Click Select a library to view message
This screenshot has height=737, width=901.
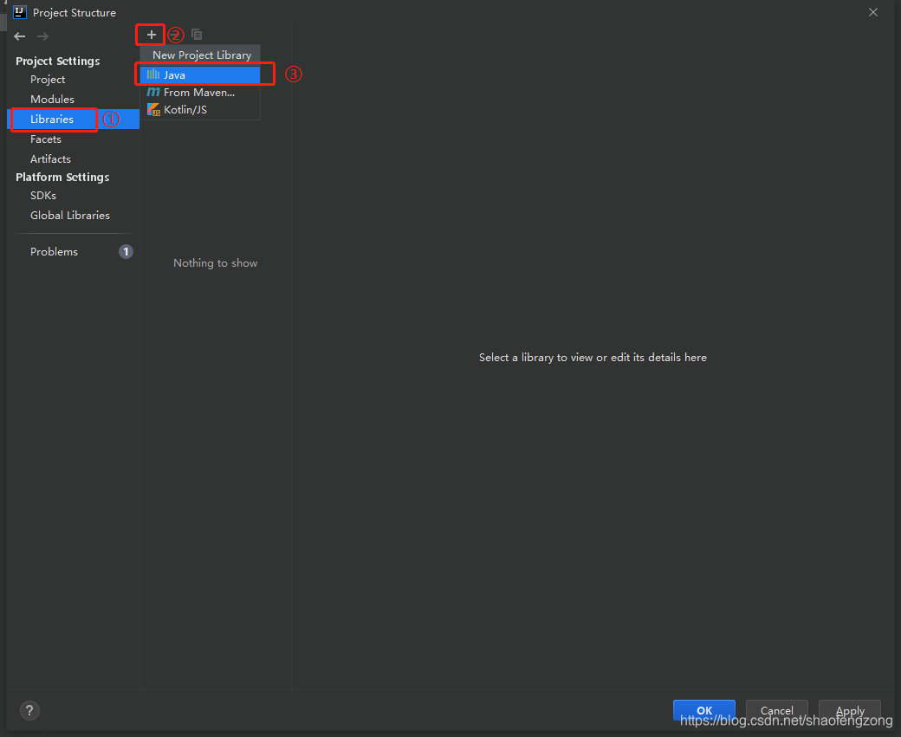tap(593, 358)
